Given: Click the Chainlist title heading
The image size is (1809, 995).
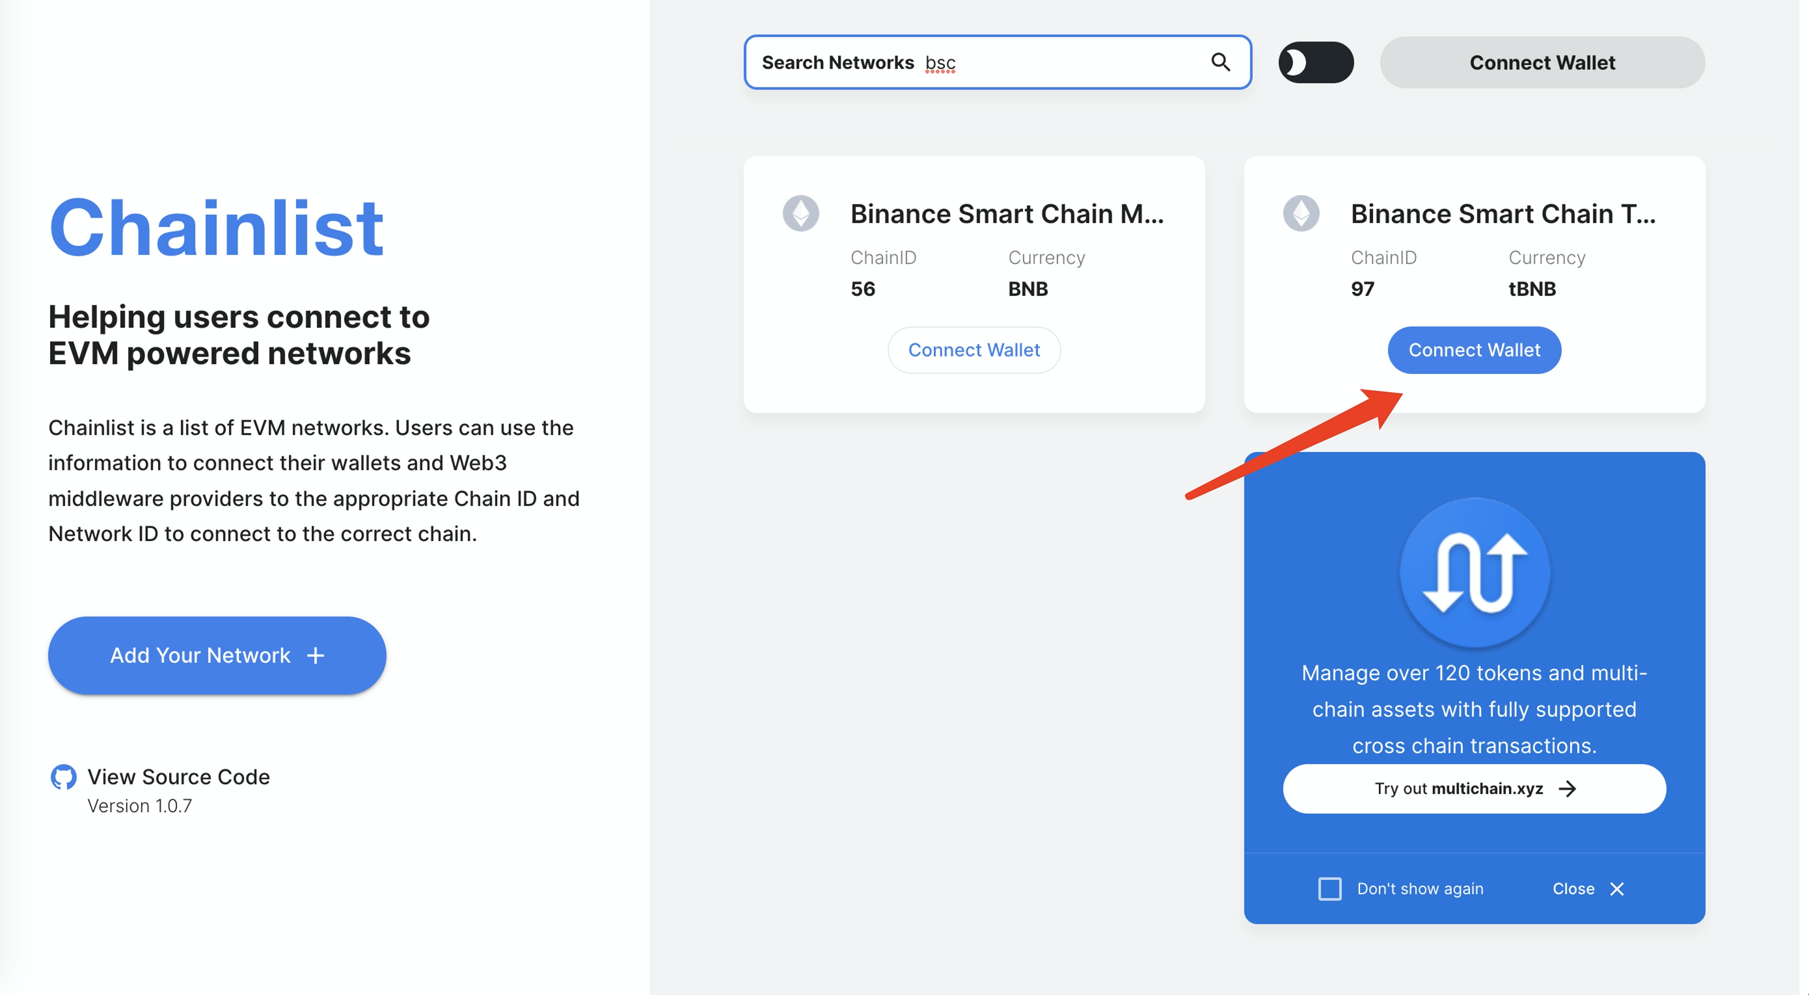Looking at the screenshot, I should pyautogui.click(x=216, y=228).
